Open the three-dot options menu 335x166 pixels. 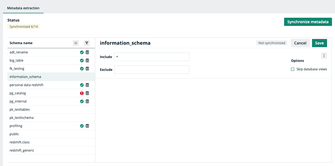(324, 56)
